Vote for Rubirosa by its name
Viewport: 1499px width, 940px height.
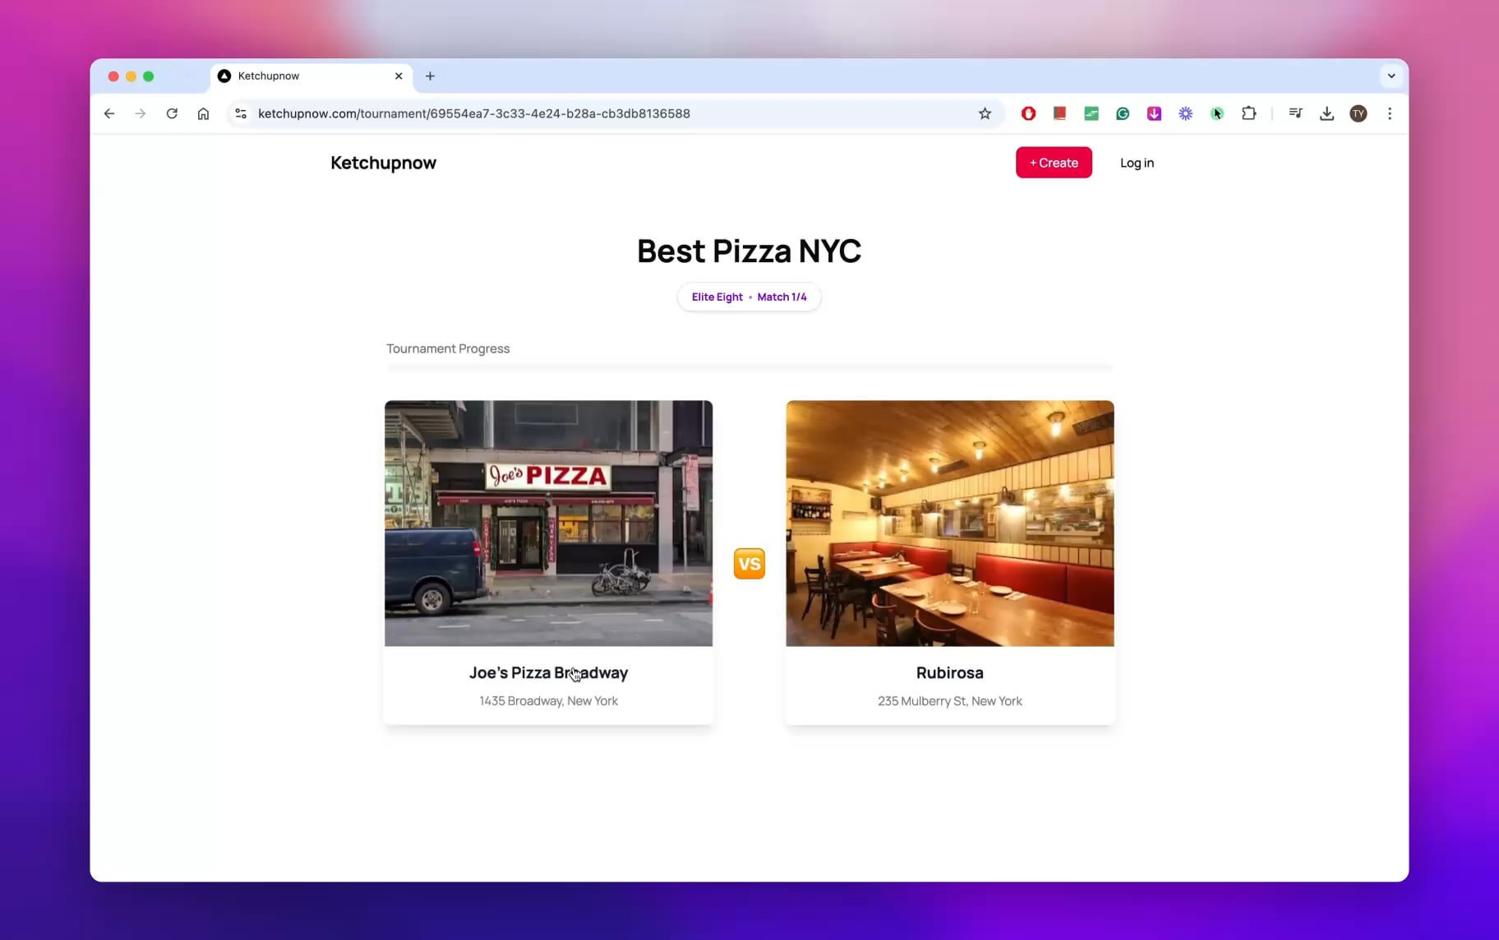pyautogui.click(x=950, y=672)
